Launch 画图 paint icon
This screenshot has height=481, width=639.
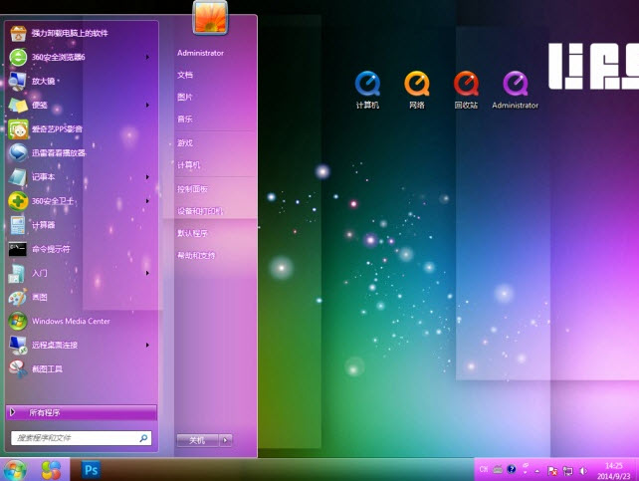[x=18, y=297]
